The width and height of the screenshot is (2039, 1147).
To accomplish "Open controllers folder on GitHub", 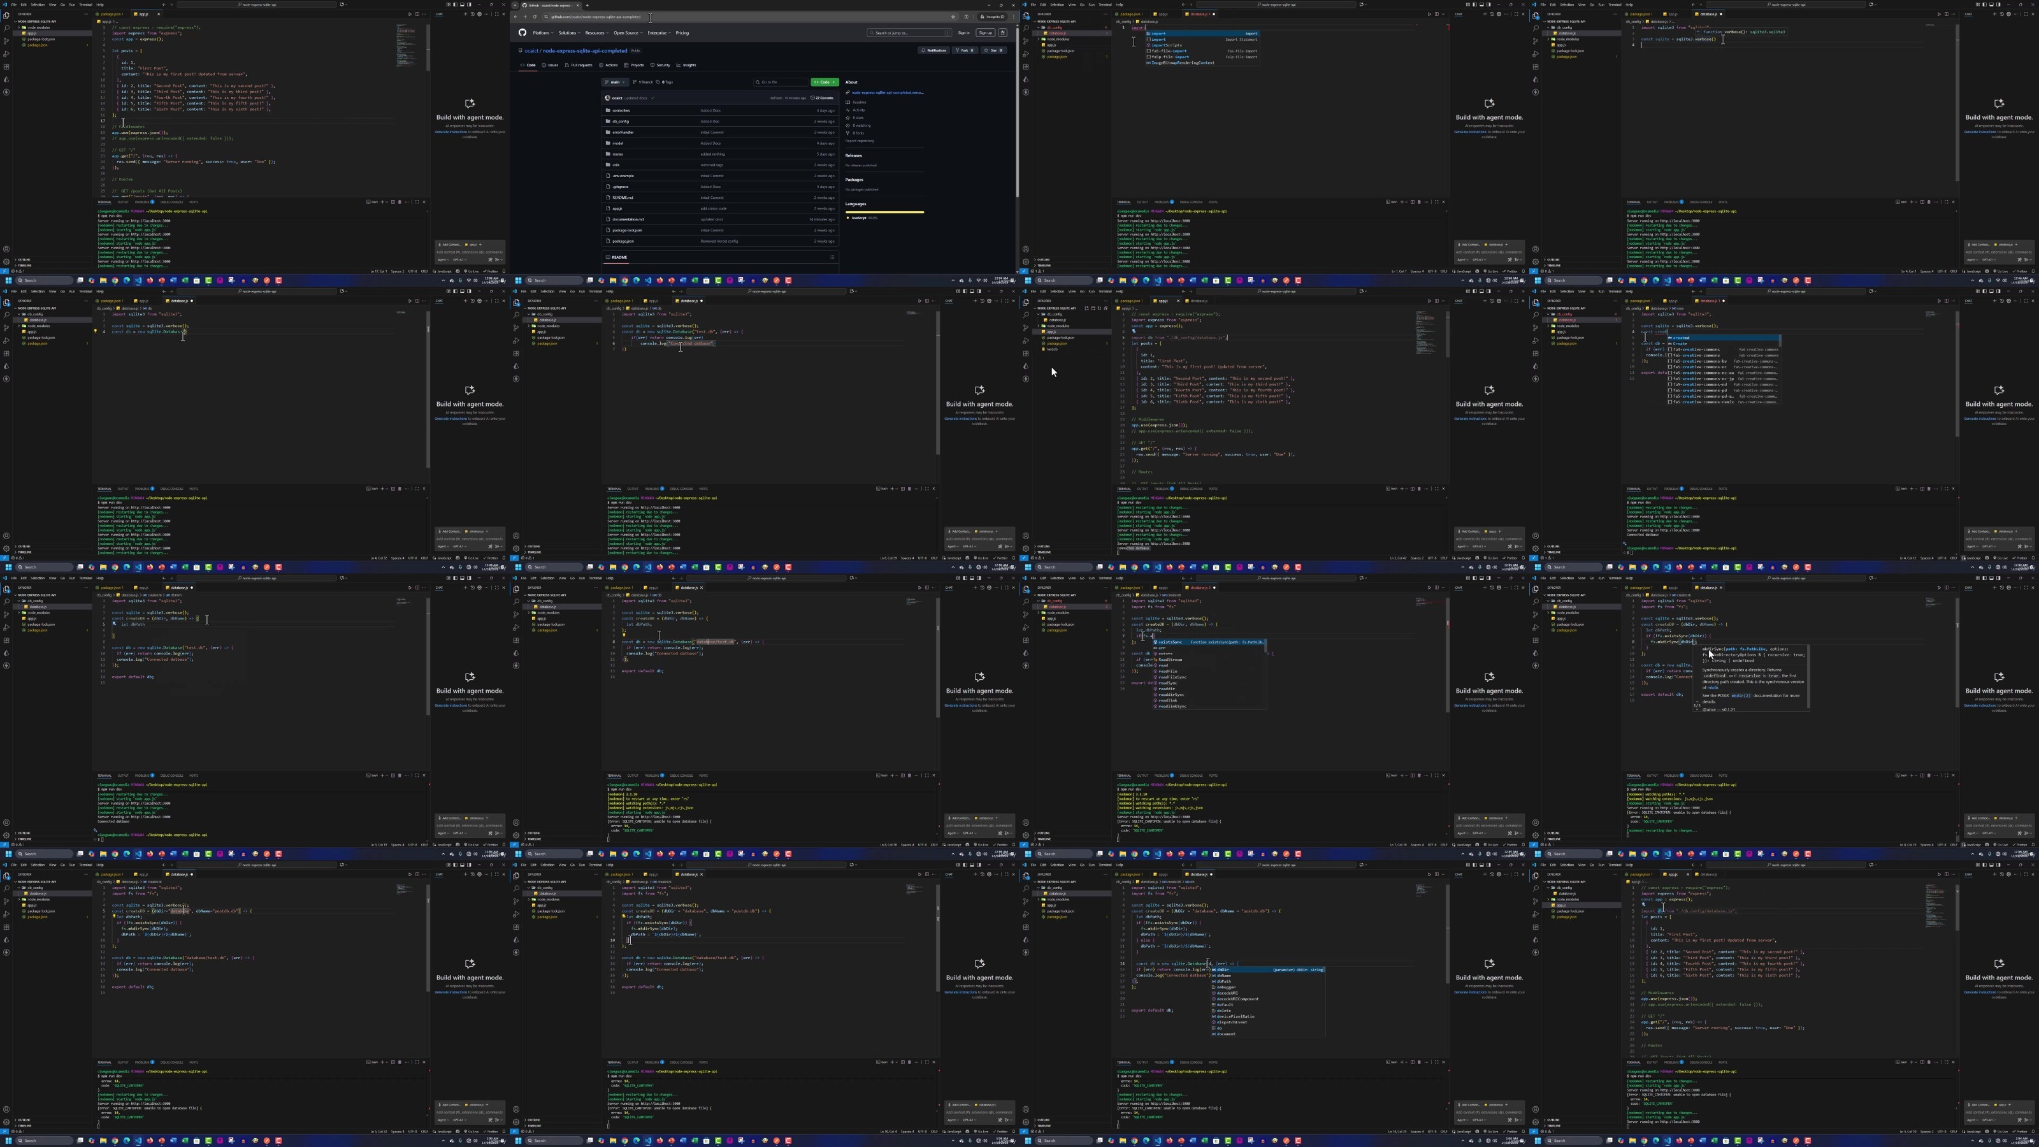I will point(621,110).
